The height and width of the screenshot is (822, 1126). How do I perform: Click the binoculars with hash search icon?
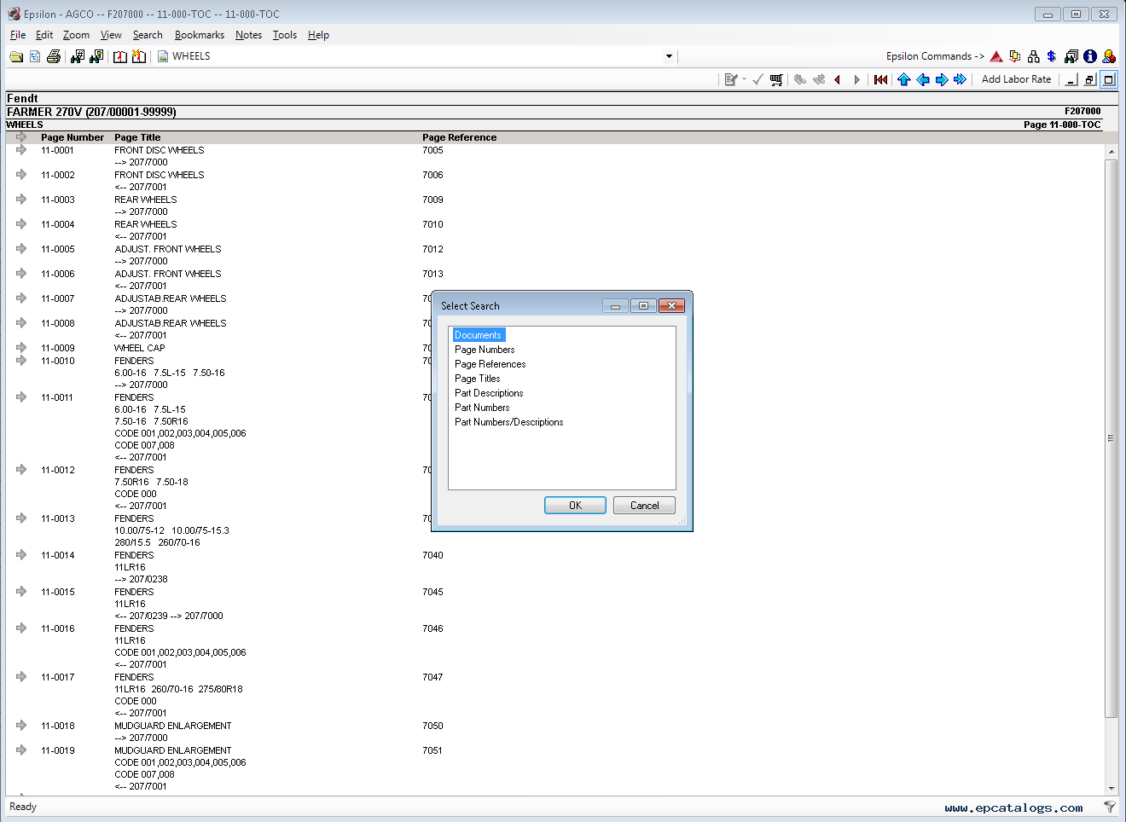pyautogui.click(x=78, y=56)
